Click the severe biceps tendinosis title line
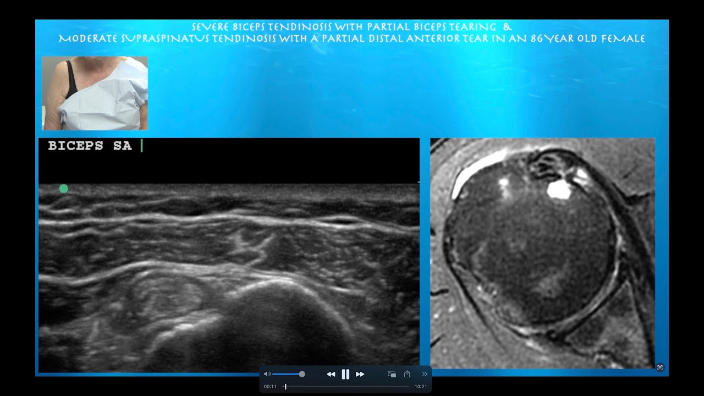This screenshot has height=396, width=704. 351,27
